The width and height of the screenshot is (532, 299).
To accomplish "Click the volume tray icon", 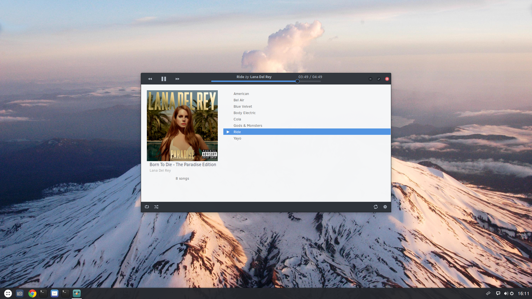I will coord(506,293).
